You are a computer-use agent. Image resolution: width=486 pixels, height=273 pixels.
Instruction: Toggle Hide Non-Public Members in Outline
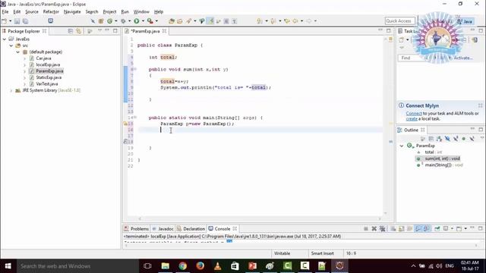pyautogui.click(x=464, y=139)
